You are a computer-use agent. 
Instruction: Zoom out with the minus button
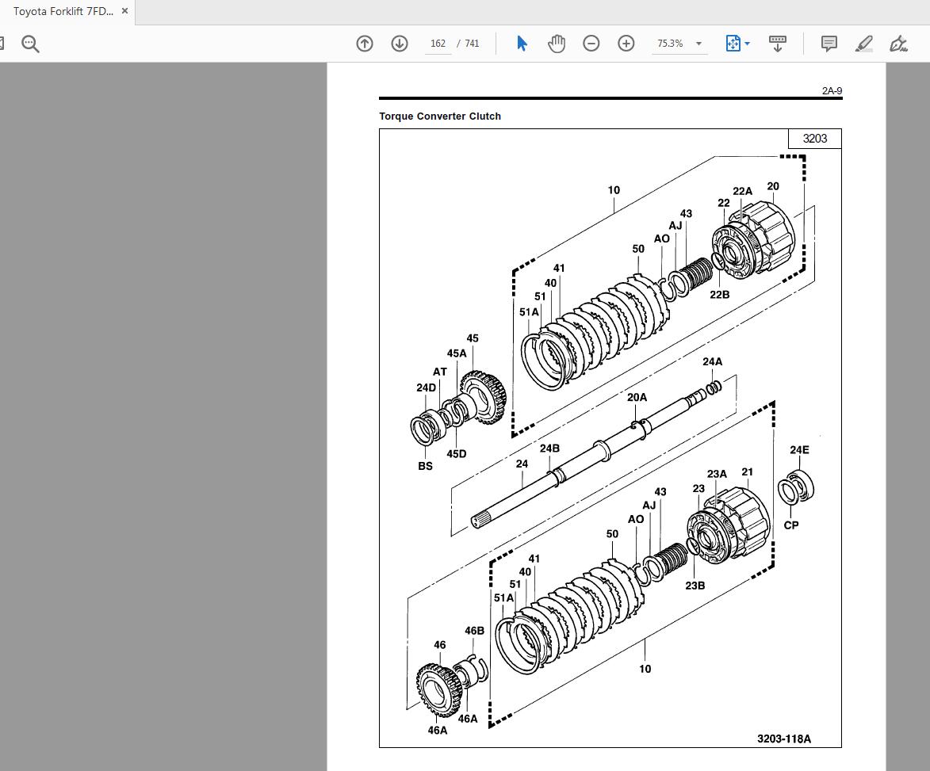(x=591, y=44)
